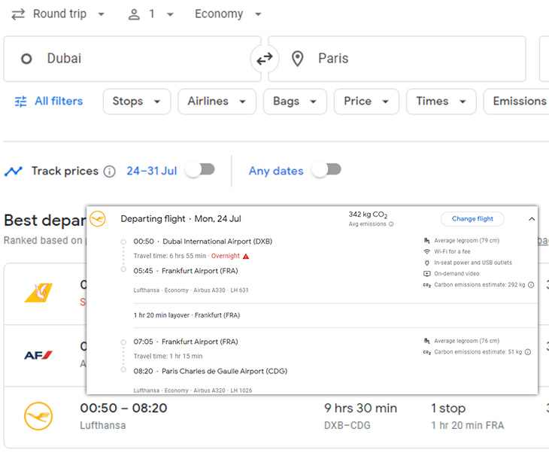Image resolution: width=549 pixels, height=453 pixels.
Task: Expand the Price filter
Action: click(x=366, y=102)
